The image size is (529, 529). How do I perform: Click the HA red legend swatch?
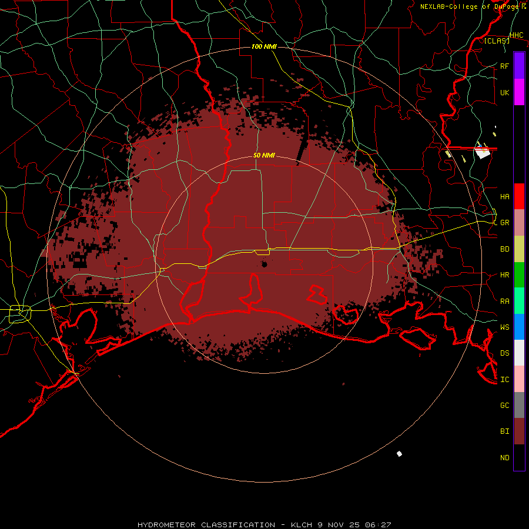tap(519, 196)
